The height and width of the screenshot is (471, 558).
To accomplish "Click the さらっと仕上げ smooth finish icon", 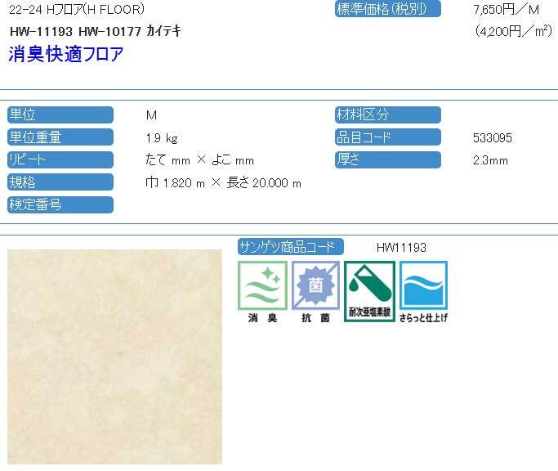I will click(x=423, y=292).
